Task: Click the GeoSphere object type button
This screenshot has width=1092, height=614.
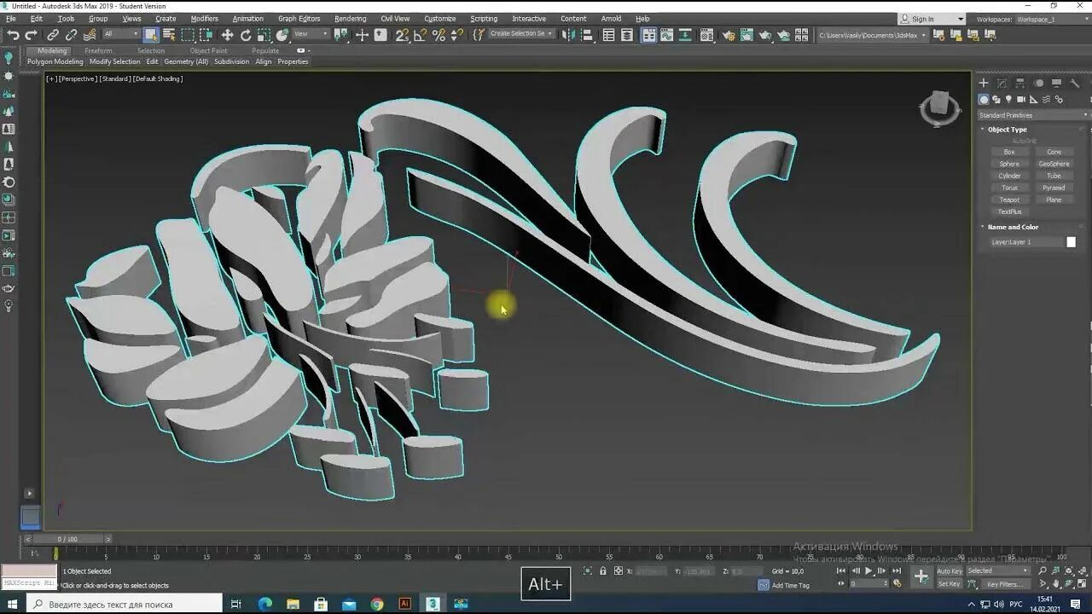Action: pos(1054,164)
